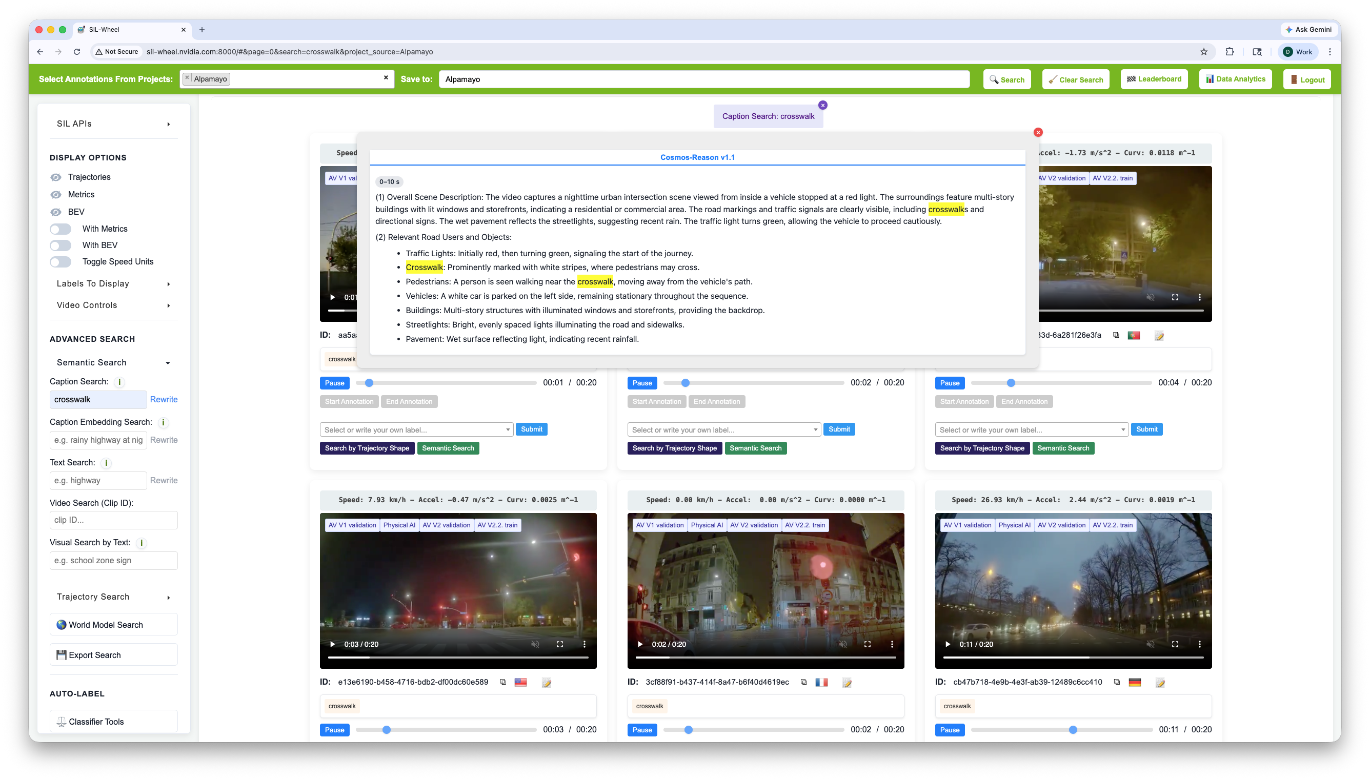Viewport: 1370px width, 780px height.
Task: Click the Portugal flag icon beside the top-right clip ID
Action: pyautogui.click(x=1133, y=335)
